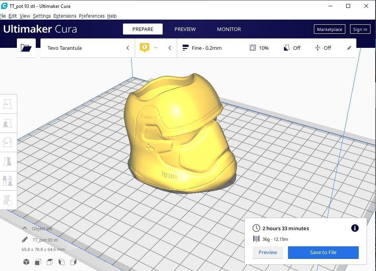Expand the Tevo Tarantula printer selector
The height and width of the screenshot is (271, 376).
tap(88, 48)
